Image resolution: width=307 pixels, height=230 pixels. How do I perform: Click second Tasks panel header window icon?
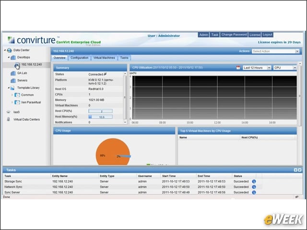[x=299, y=170]
